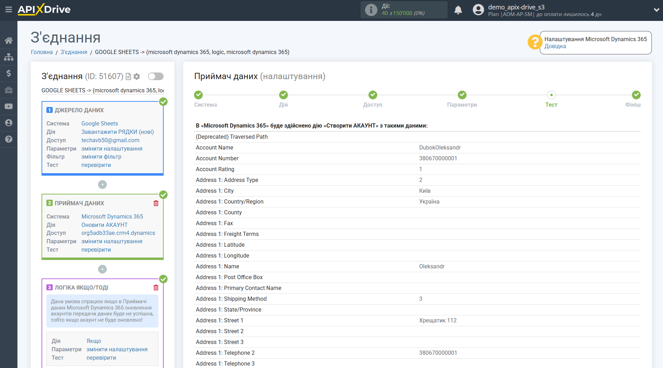The width and height of the screenshot is (663, 368).
Task: Select the Street 1 value Хрещатик 112
Action: click(x=438, y=321)
